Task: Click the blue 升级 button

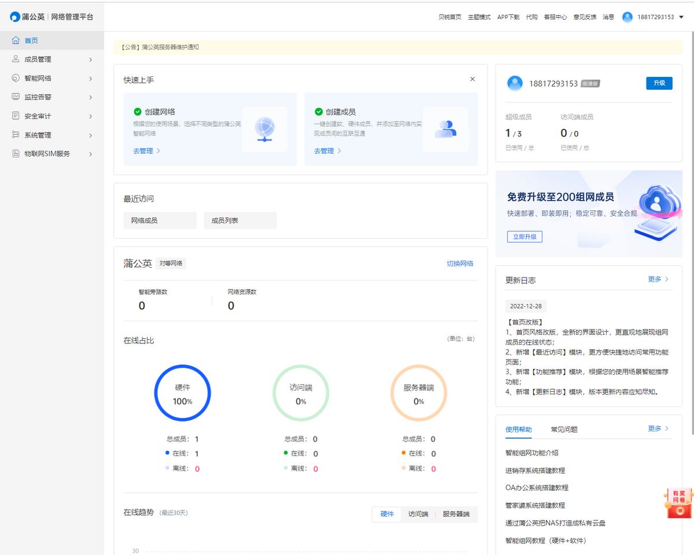Action: point(659,83)
